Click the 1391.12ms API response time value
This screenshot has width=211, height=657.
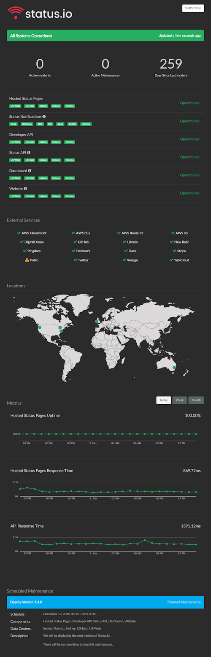click(191, 526)
